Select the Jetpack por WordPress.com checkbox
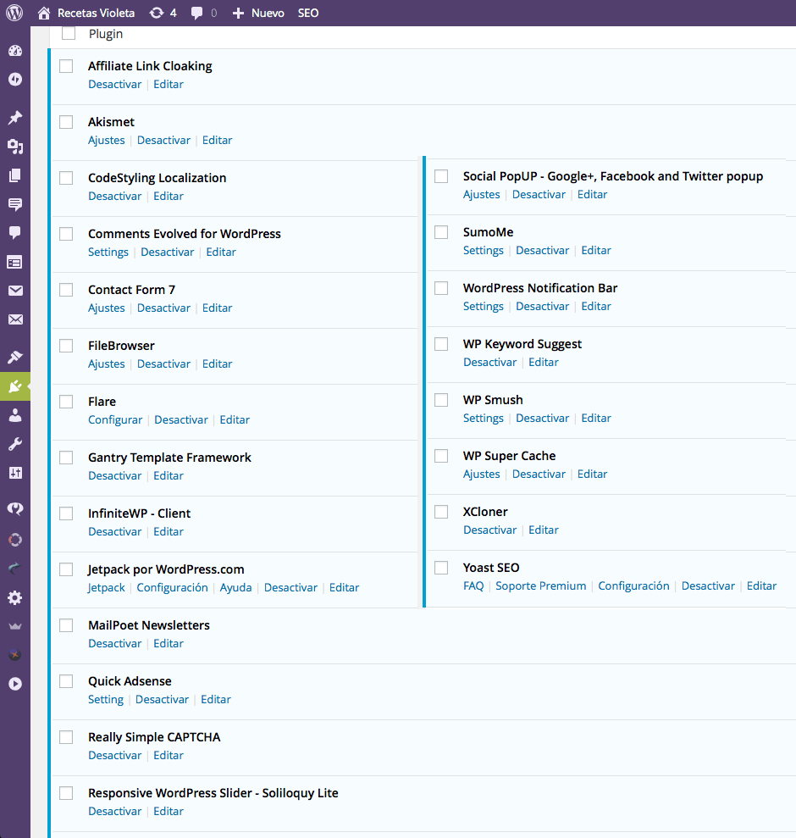The height and width of the screenshot is (838, 796). (66, 569)
